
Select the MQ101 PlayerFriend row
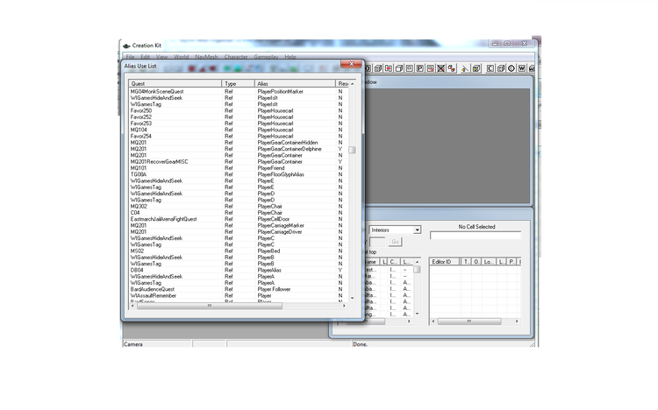click(x=238, y=168)
